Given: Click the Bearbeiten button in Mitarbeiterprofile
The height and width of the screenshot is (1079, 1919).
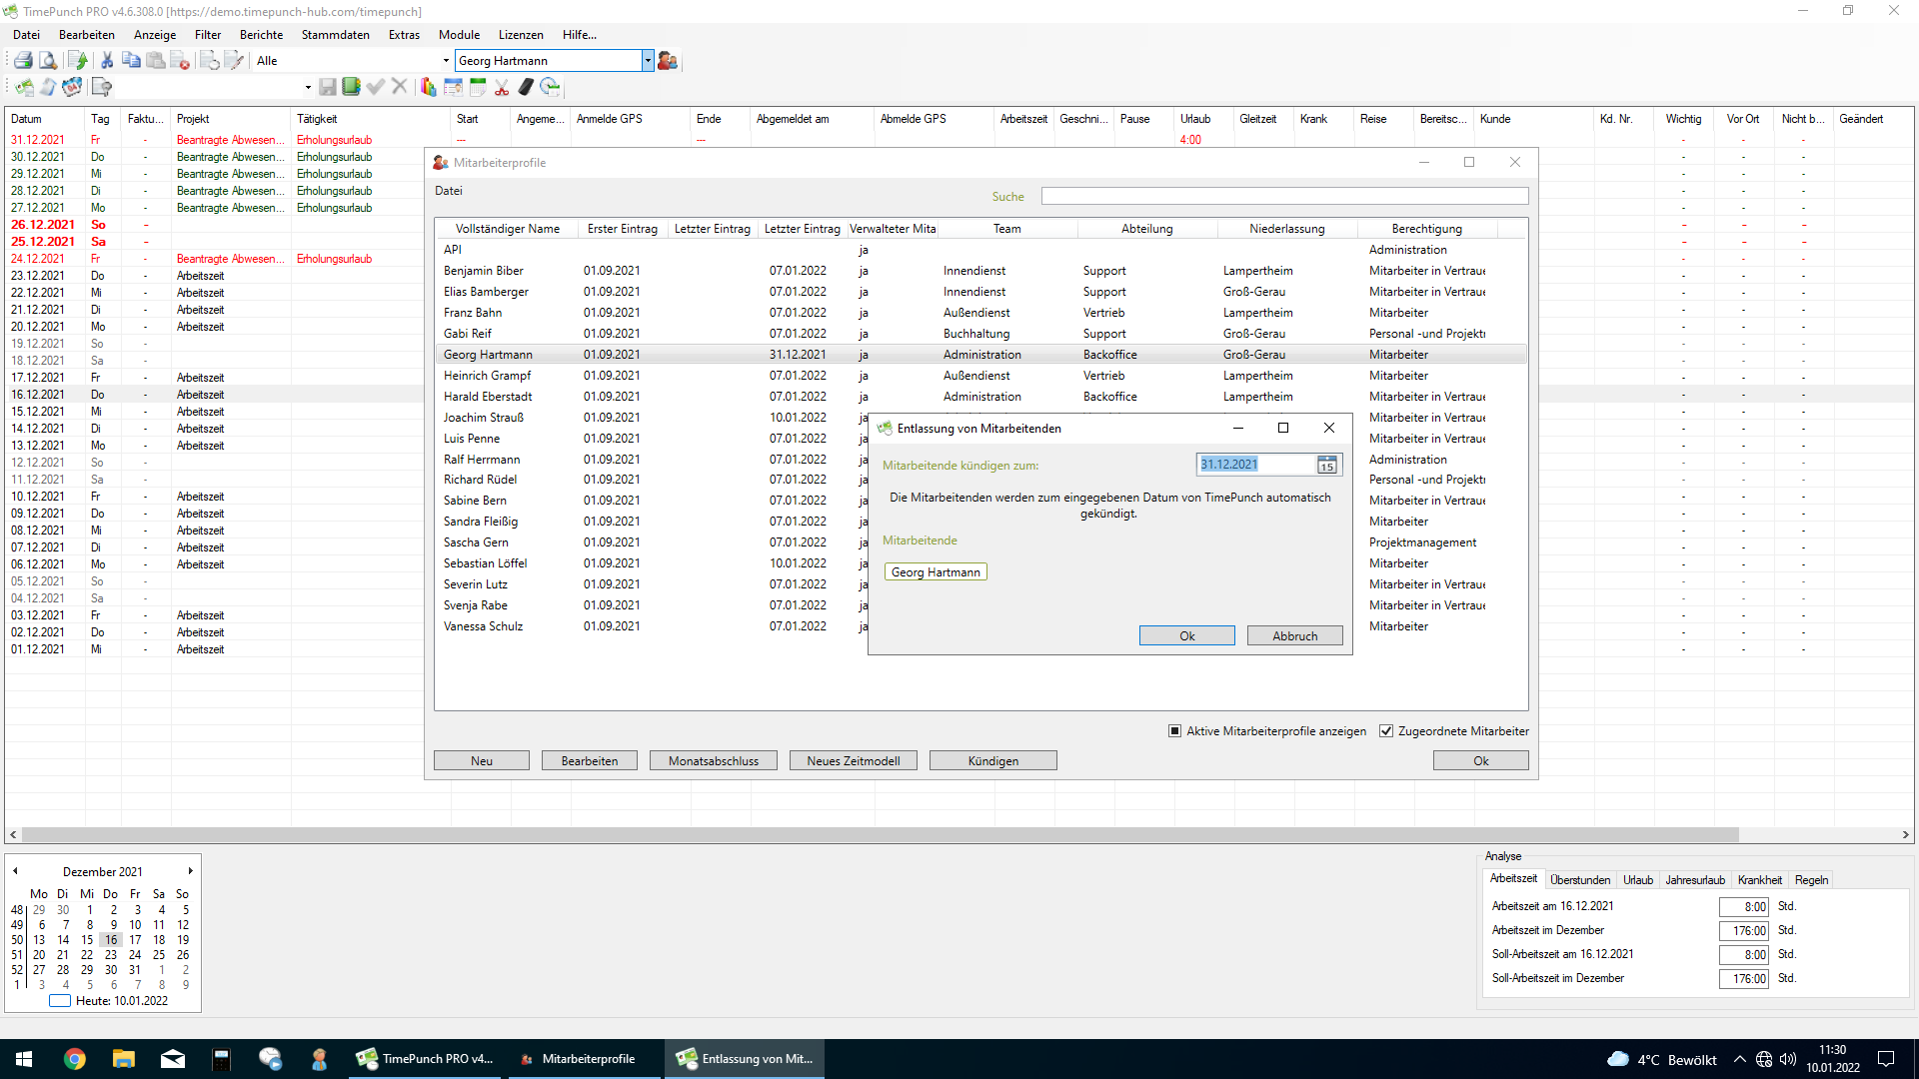Looking at the screenshot, I should pyautogui.click(x=589, y=761).
